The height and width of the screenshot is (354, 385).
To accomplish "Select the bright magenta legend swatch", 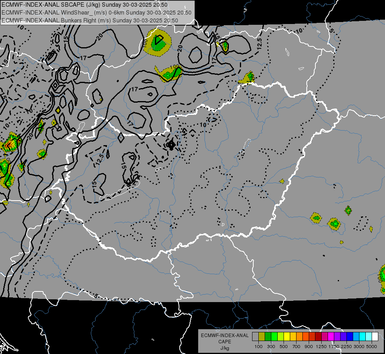I will pyautogui.click(x=331, y=336).
